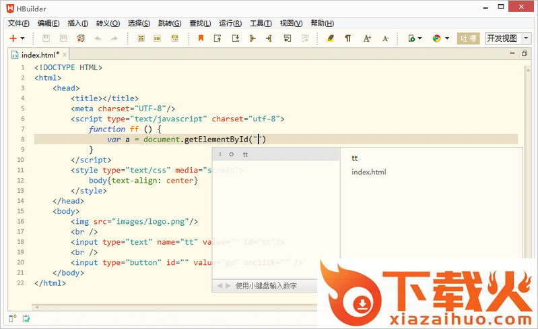The image size is (538, 329).
Task: Click the status bar clipboard checkmark icon
Action: (x=26, y=318)
